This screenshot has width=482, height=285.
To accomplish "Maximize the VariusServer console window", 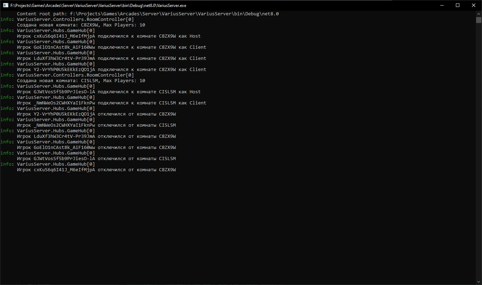I will click(458, 5).
